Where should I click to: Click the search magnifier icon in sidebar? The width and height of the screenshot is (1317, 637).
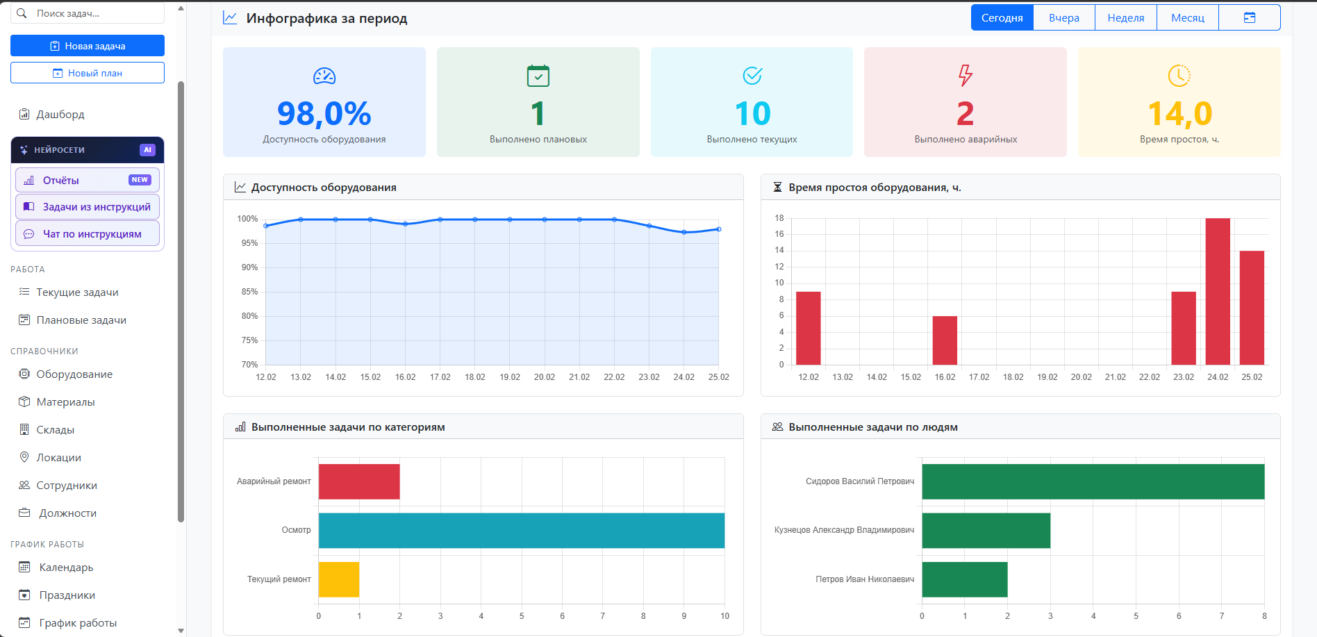pyautogui.click(x=22, y=13)
